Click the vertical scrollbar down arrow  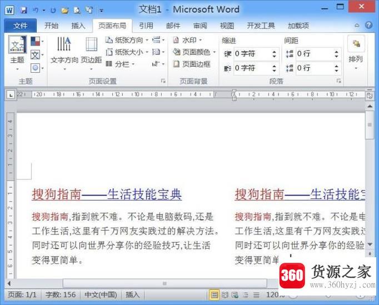pos(370,245)
